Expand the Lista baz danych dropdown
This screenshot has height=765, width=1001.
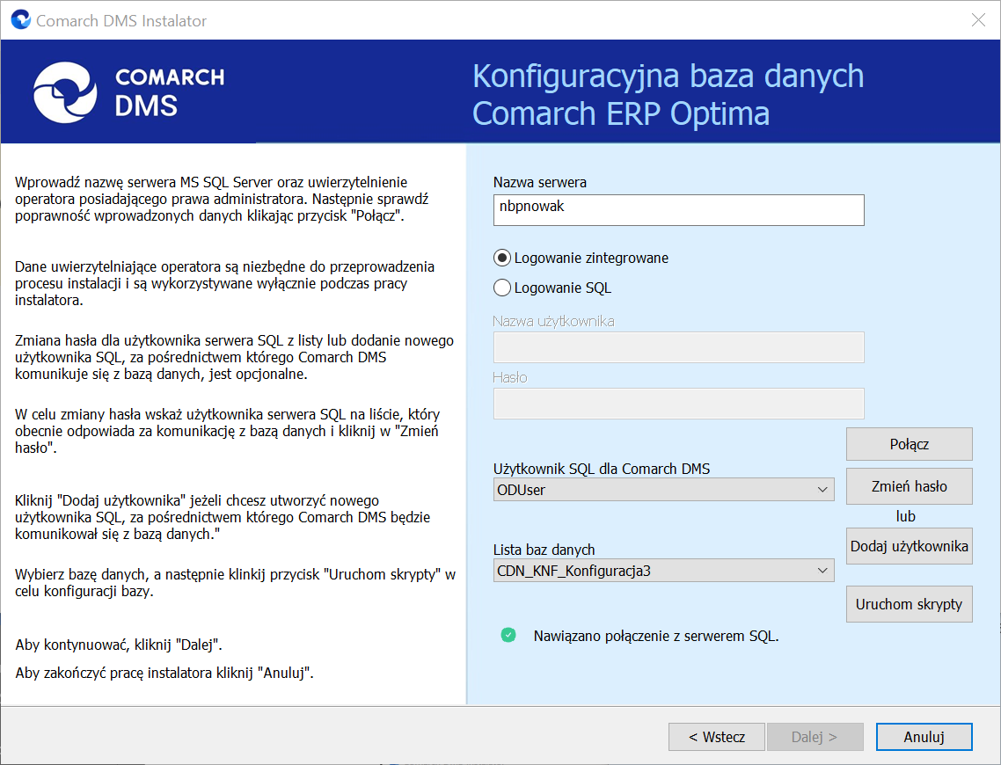(663, 571)
